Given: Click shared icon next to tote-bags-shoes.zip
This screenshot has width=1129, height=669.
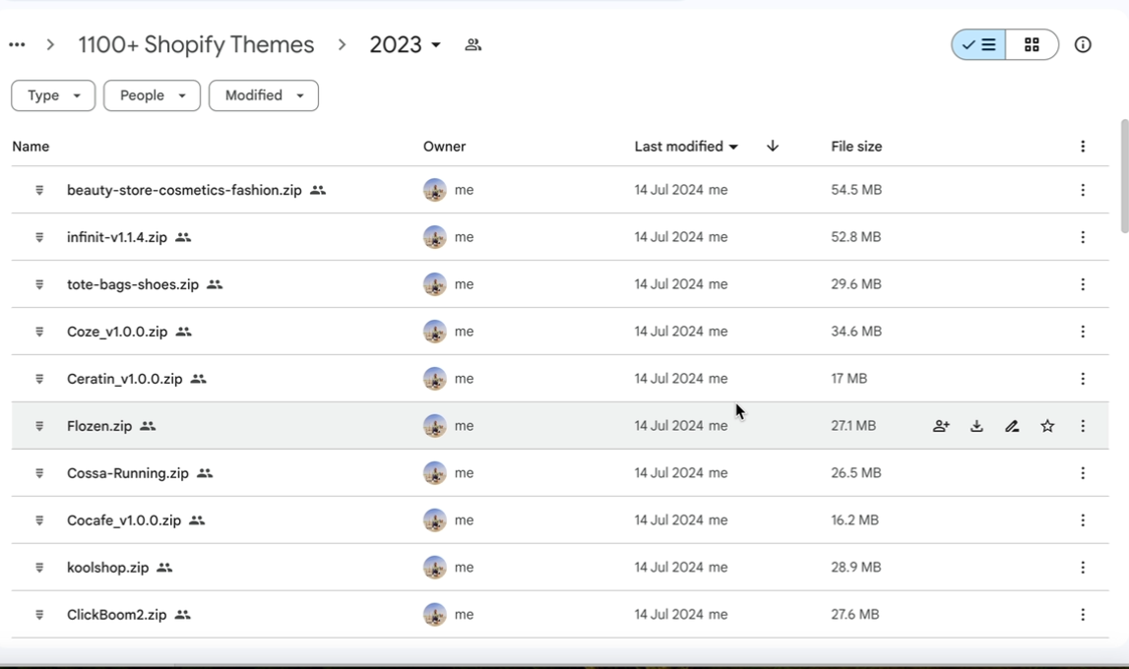Looking at the screenshot, I should [215, 284].
